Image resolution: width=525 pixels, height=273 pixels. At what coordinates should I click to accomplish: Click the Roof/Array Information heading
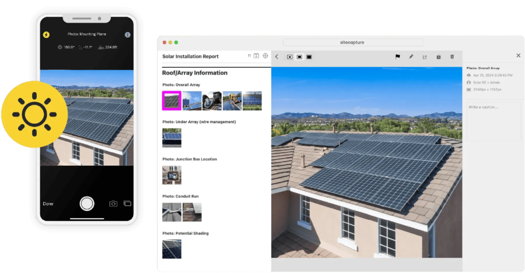(195, 73)
